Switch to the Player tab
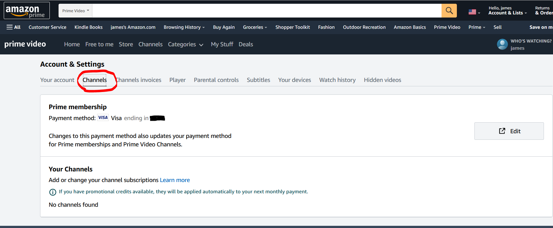This screenshot has width=553, height=228. pyautogui.click(x=178, y=80)
